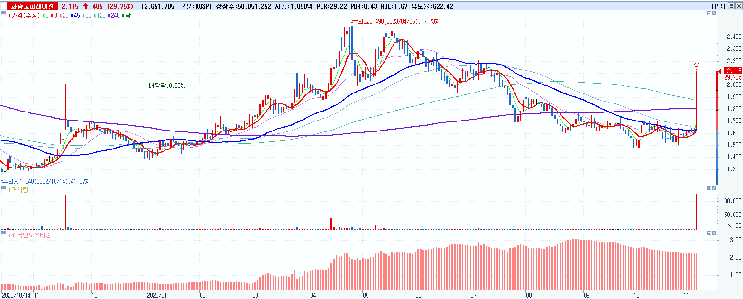Click the 12 month label on time axis
The image size is (743, 299).
point(95,294)
